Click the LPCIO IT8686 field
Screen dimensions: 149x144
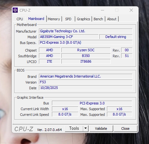pos(86,61)
